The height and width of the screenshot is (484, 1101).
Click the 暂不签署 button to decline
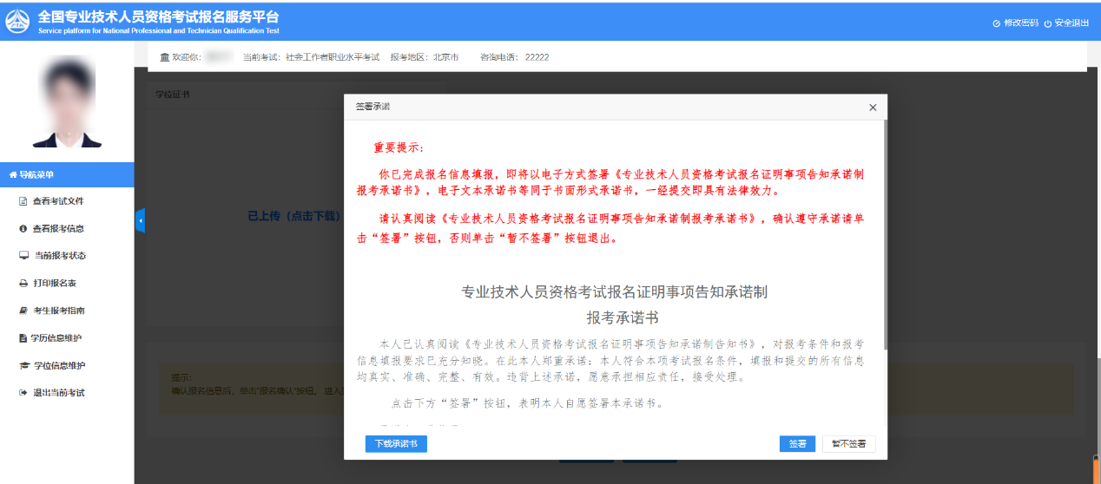[x=848, y=444]
